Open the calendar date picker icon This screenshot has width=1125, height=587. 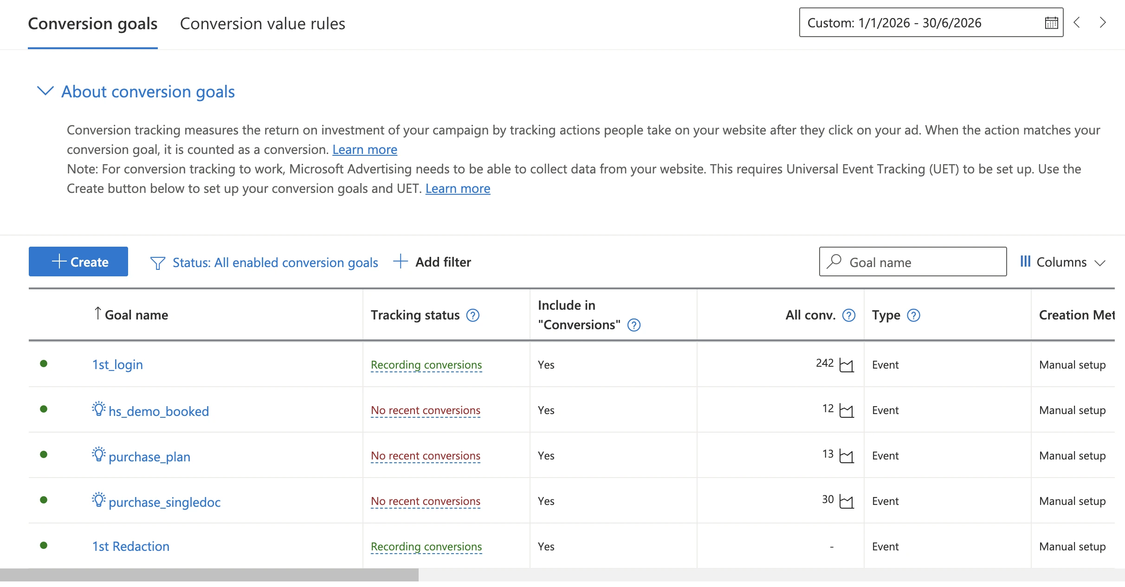coord(1051,23)
